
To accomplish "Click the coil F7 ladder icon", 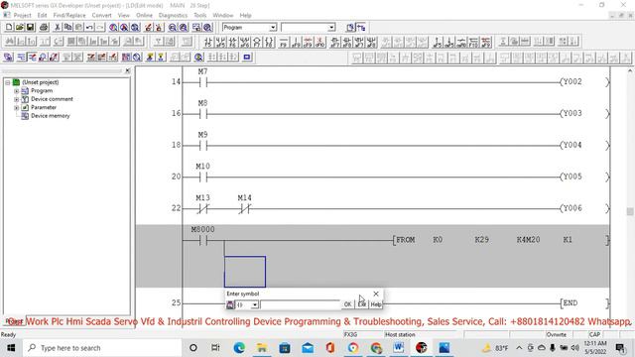I will pos(257,42).
